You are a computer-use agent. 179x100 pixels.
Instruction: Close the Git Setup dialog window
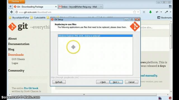(x=137, y=19)
